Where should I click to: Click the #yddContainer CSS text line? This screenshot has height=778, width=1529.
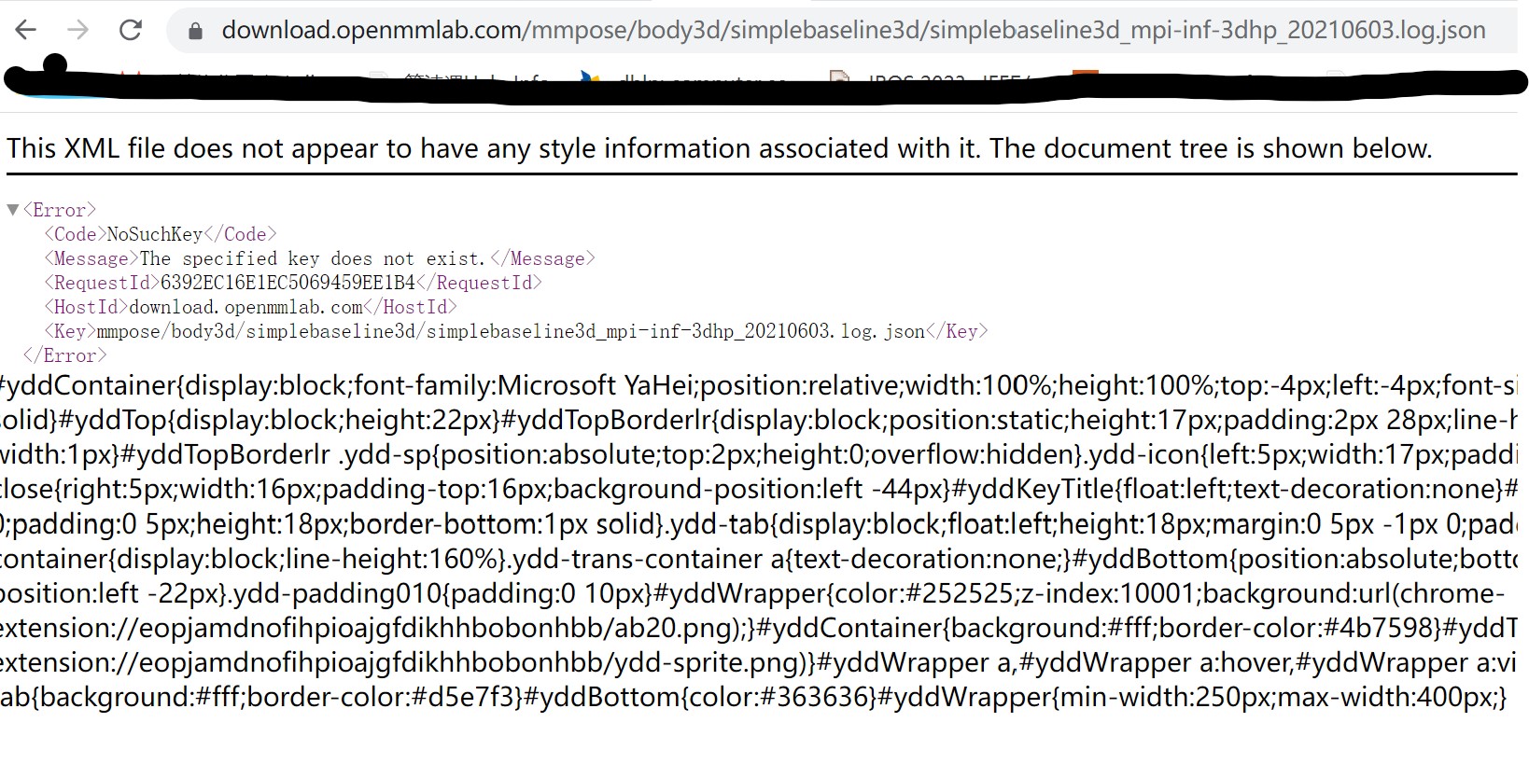pyautogui.click(x=758, y=385)
